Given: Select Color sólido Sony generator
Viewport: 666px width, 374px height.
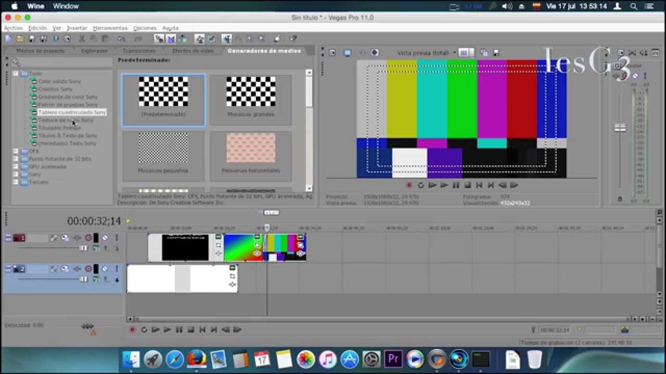Looking at the screenshot, I should tap(59, 82).
